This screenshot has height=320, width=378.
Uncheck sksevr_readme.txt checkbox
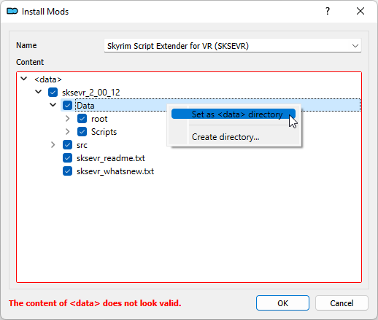click(x=67, y=158)
